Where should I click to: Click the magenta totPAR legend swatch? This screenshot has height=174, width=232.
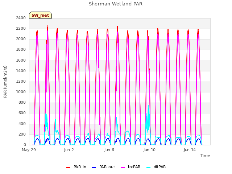[x=123, y=167]
